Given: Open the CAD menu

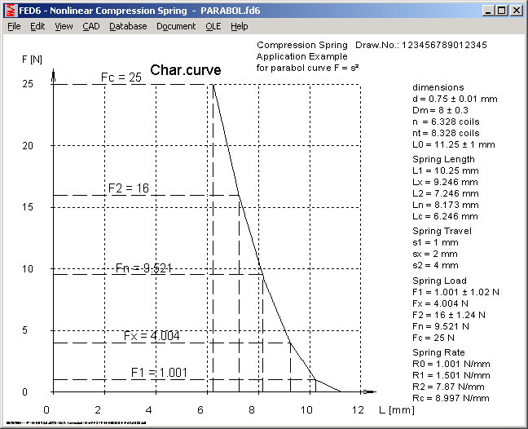Looking at the screenshot, I should [x=90, y=26].
